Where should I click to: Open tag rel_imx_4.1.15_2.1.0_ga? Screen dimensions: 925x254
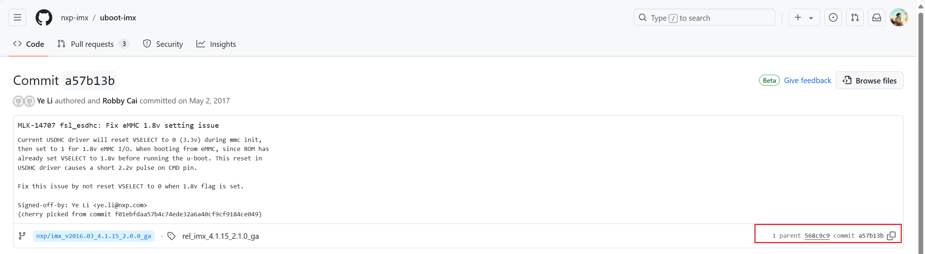click(220, 236)
